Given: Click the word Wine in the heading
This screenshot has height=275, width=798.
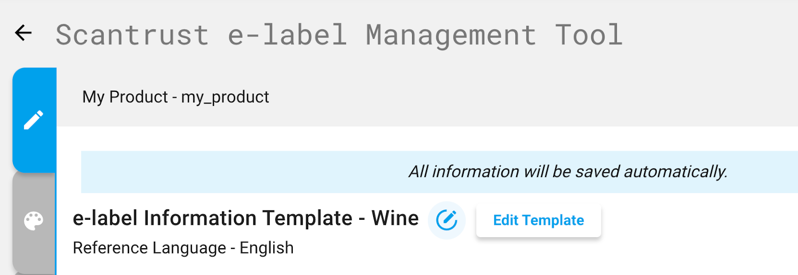Looking at the screenshot, I should pyautogui.click(x=395, y=218).
